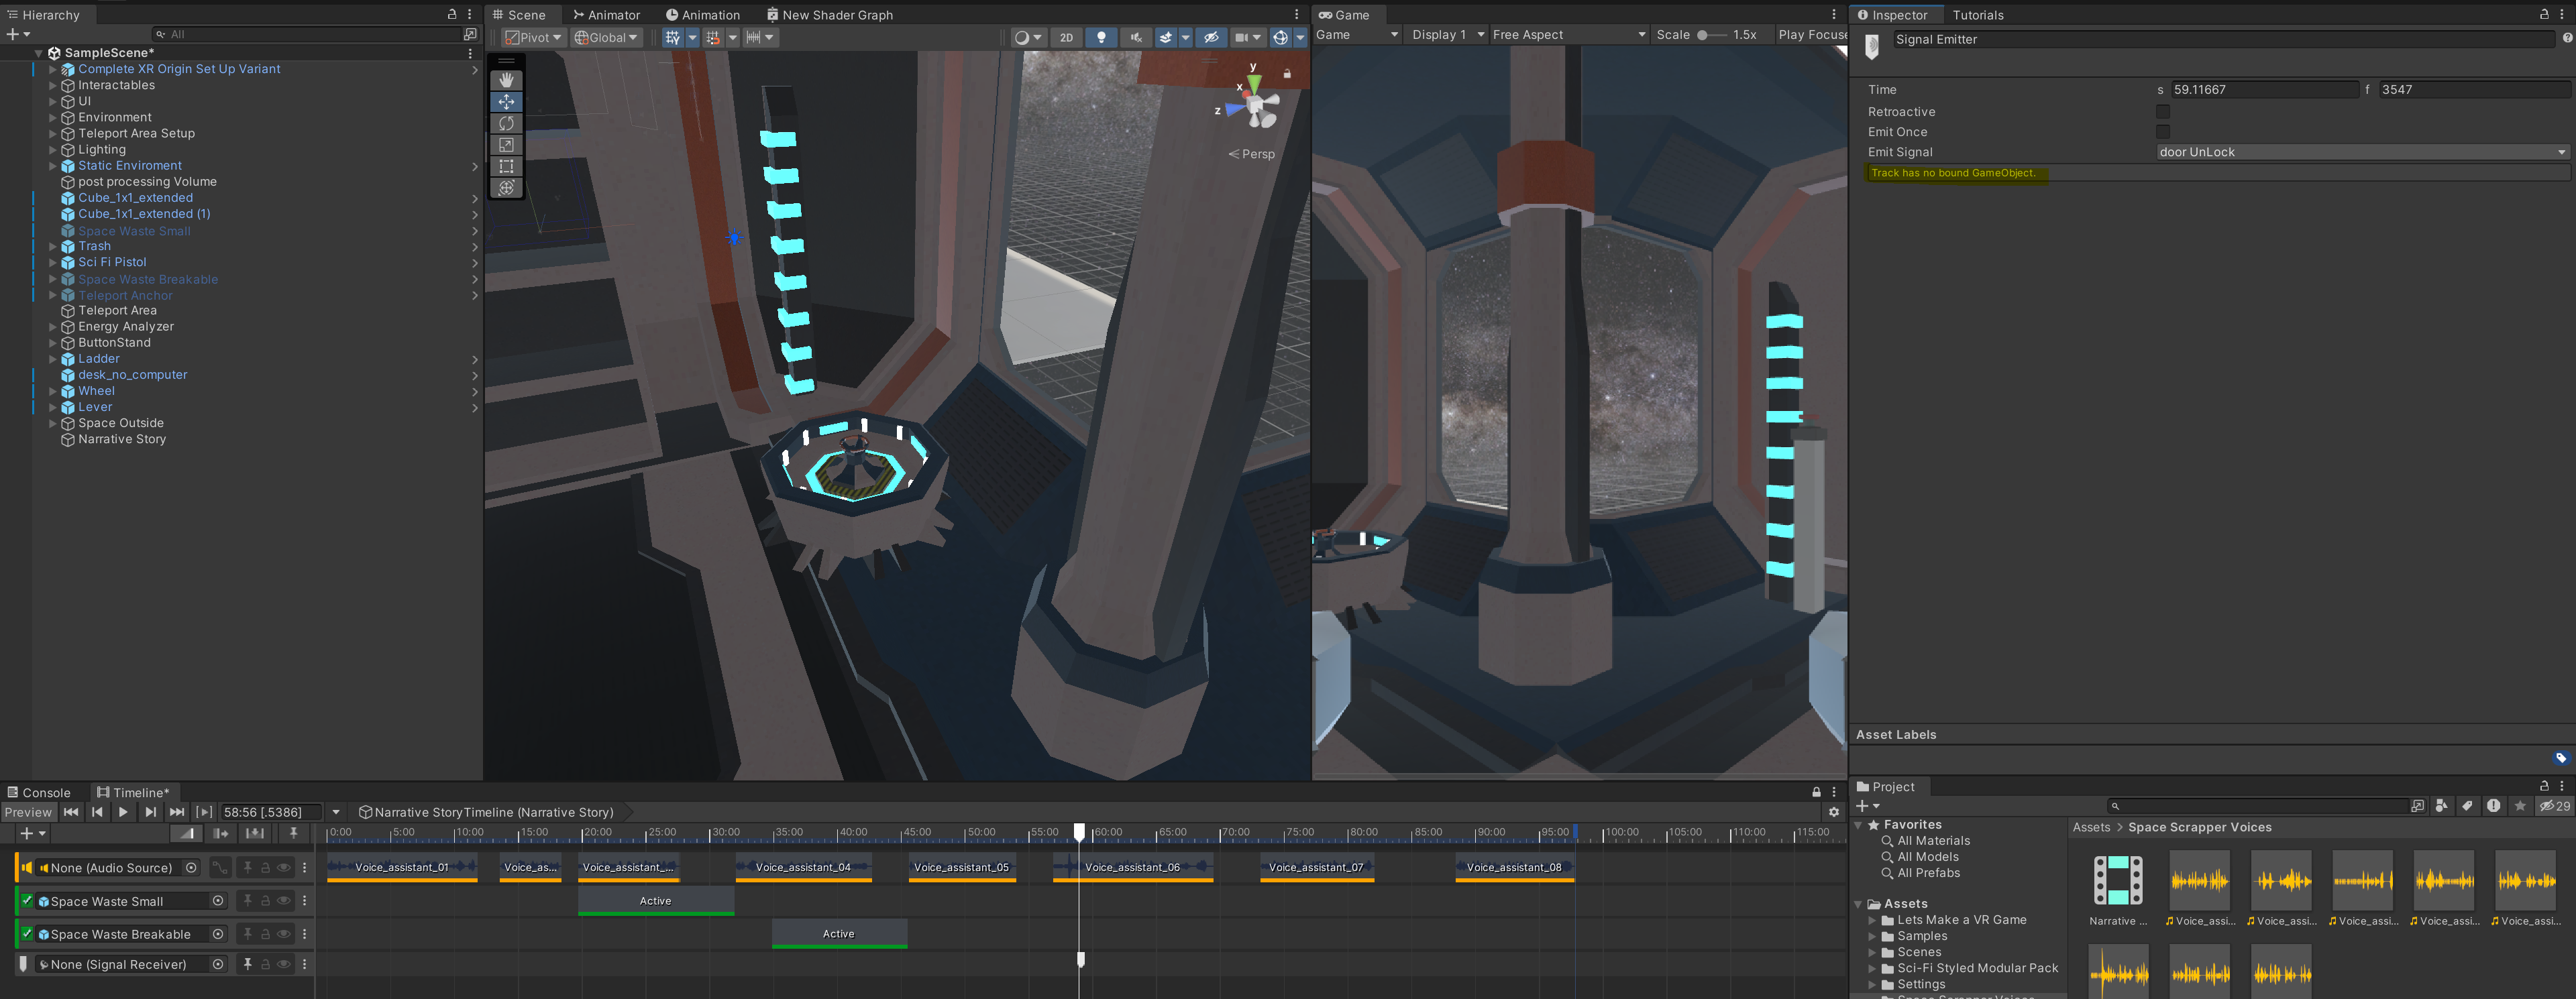2576x999 pixels.
Task: Select the Voice_assistant_04 clip on the timeline
Action: coord(803,867)
